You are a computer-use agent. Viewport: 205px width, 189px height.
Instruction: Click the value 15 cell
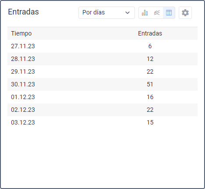tap(150, 122)
